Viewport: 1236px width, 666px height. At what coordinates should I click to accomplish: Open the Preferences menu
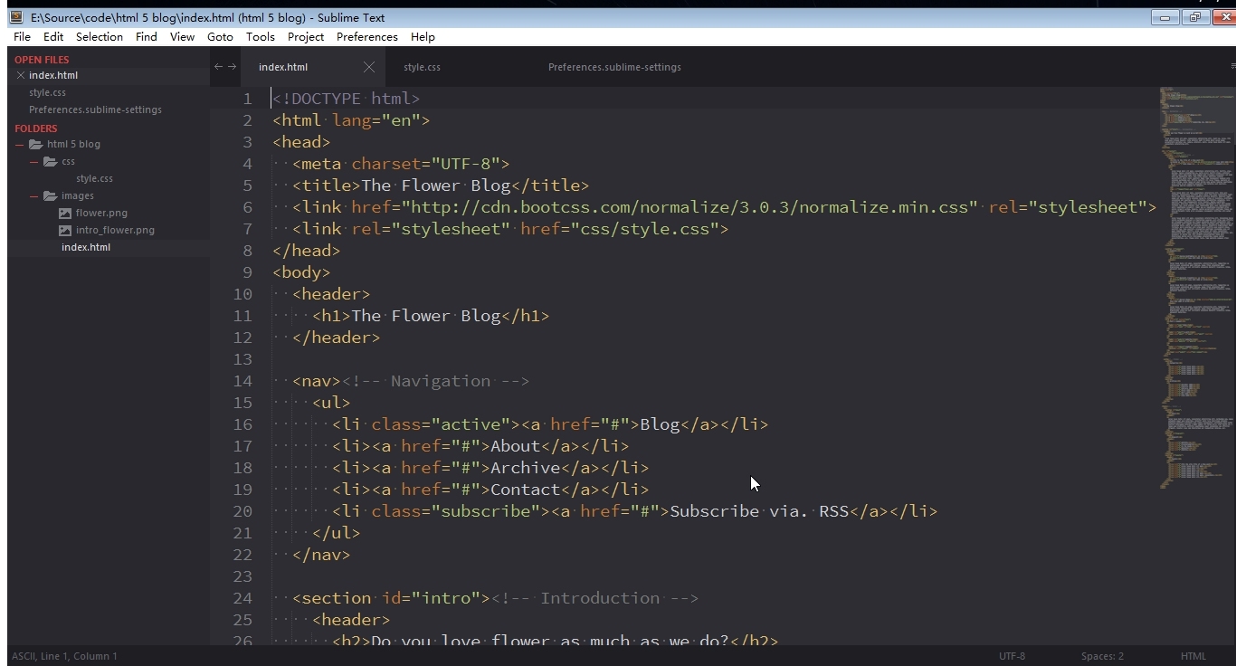[366, 37]
